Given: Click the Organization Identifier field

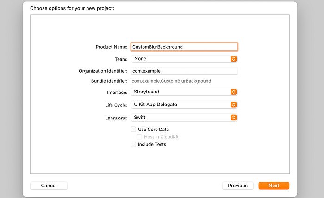Looking at the screenshot, I should click(x=184, y=71).
